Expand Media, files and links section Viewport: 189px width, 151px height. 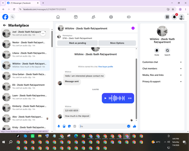[x=162, y=75]
